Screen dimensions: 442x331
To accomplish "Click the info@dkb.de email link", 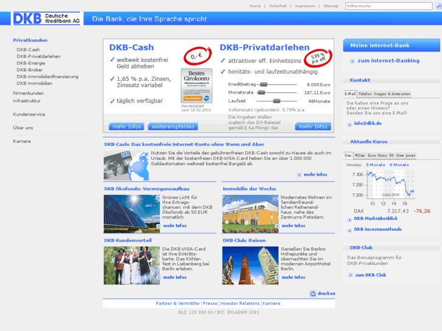I will point(368,123).
